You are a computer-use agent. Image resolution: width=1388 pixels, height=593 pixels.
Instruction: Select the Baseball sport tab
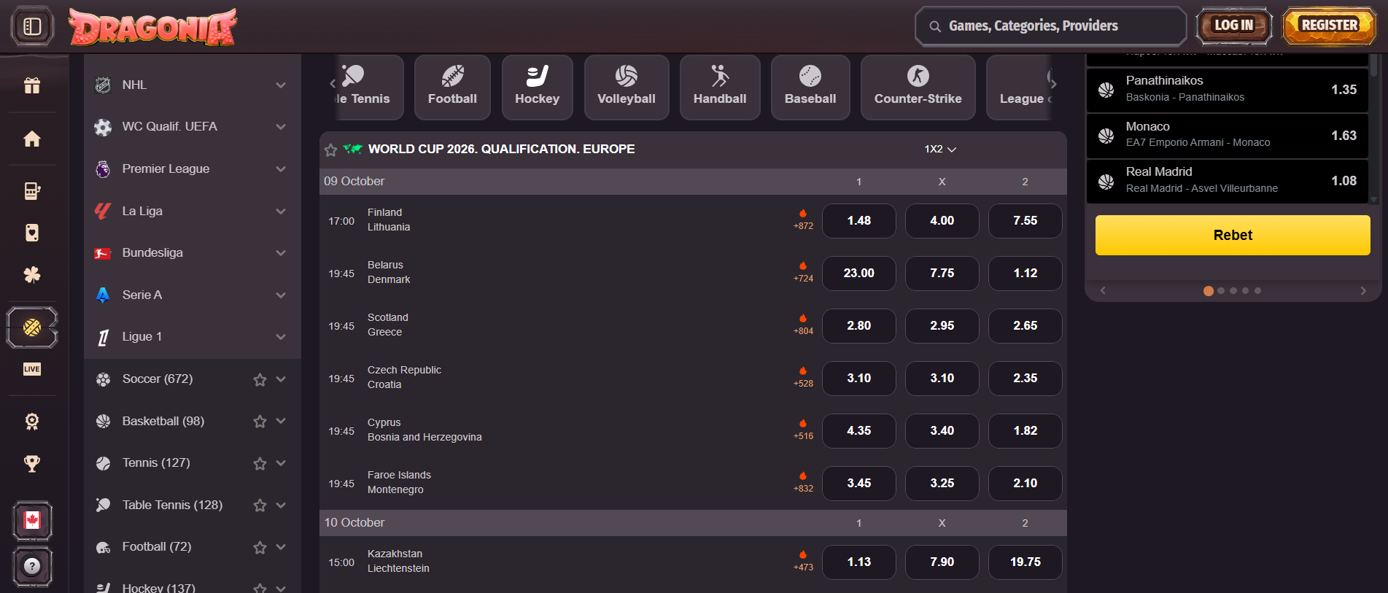pos(810,87)
